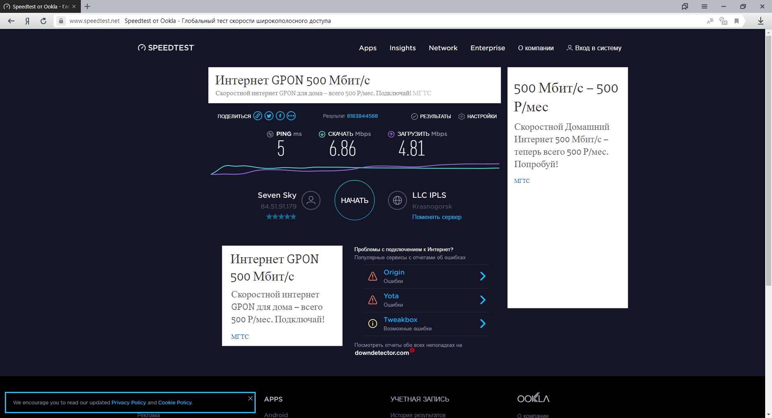This screenshot has width=772, height=418.
Task: Click the Speedtest logo
Action: point(166,48)
